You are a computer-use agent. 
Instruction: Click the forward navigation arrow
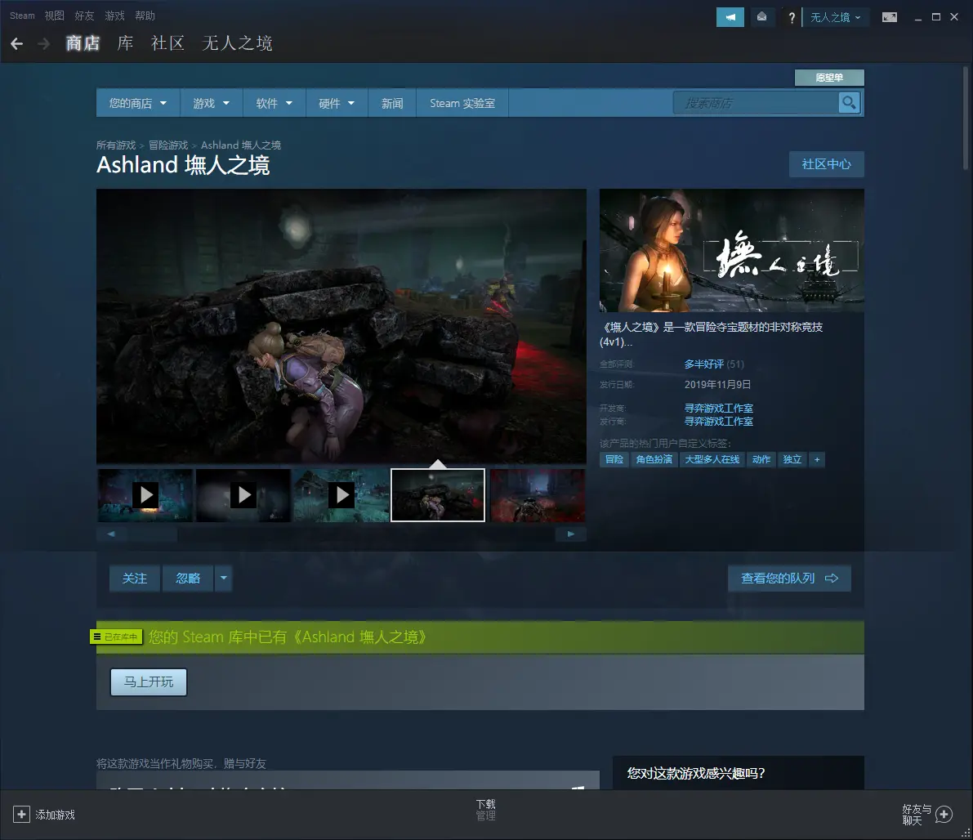click(43, 43)
